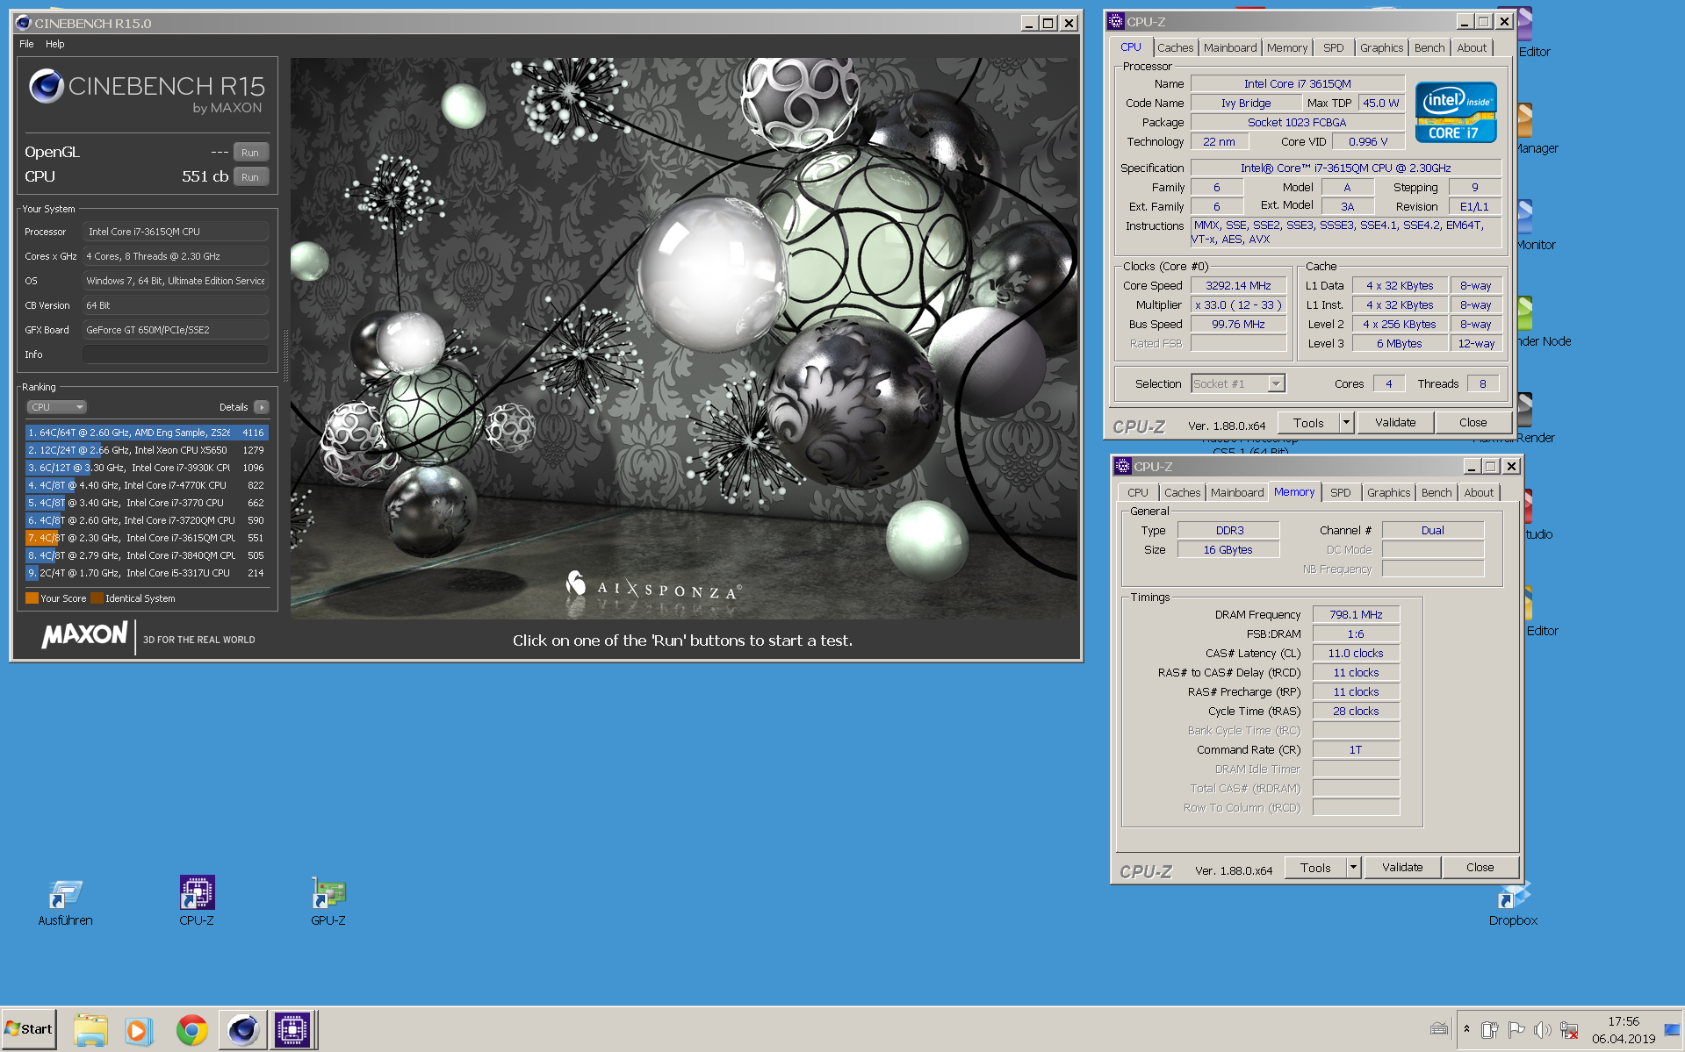
Task: Select ranking row Intel Core i7-3840QM
Action: coord(147,555)
